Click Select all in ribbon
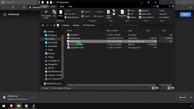194x109 pixels. pyautogui.click(x=144, y=11)
